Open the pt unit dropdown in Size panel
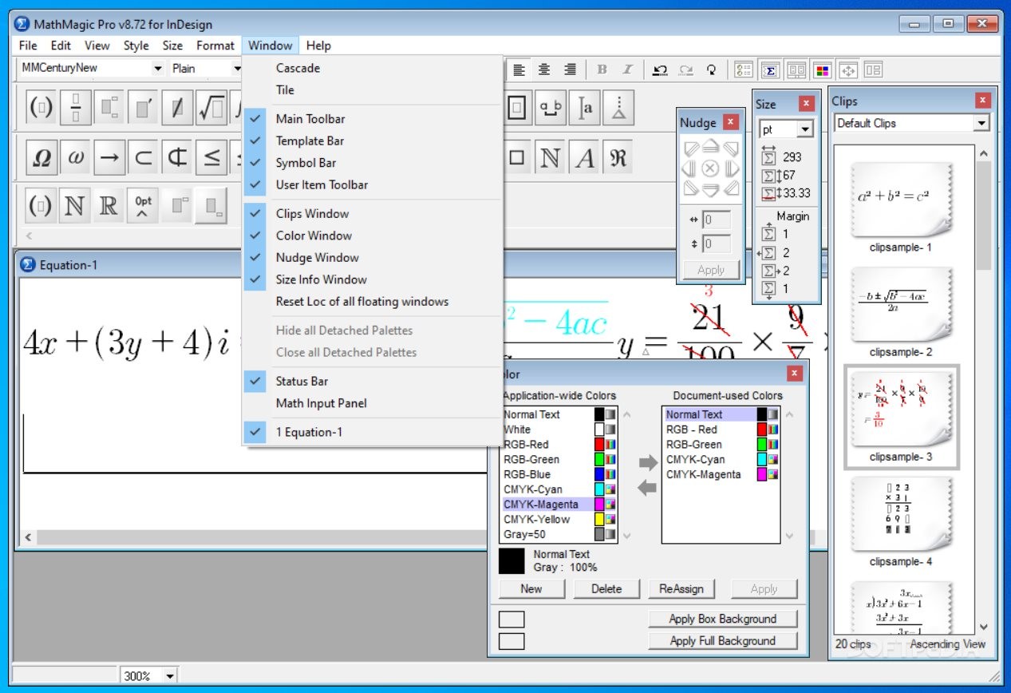1011x693 pixels. coord(804,129)
